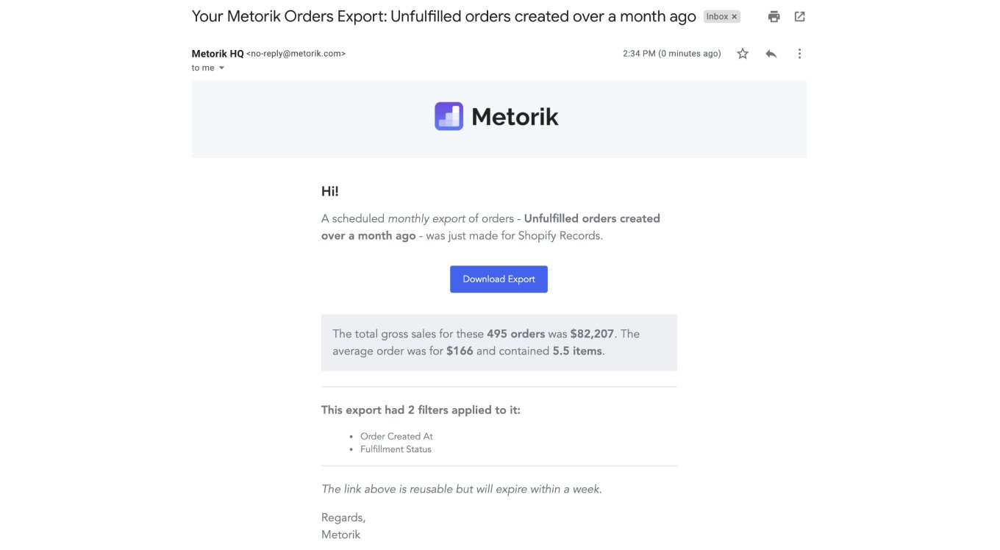The height and width of the screenshot is (550, 1000).
Task: Click the Inbox label tag
Action: (x=717, y=17)
